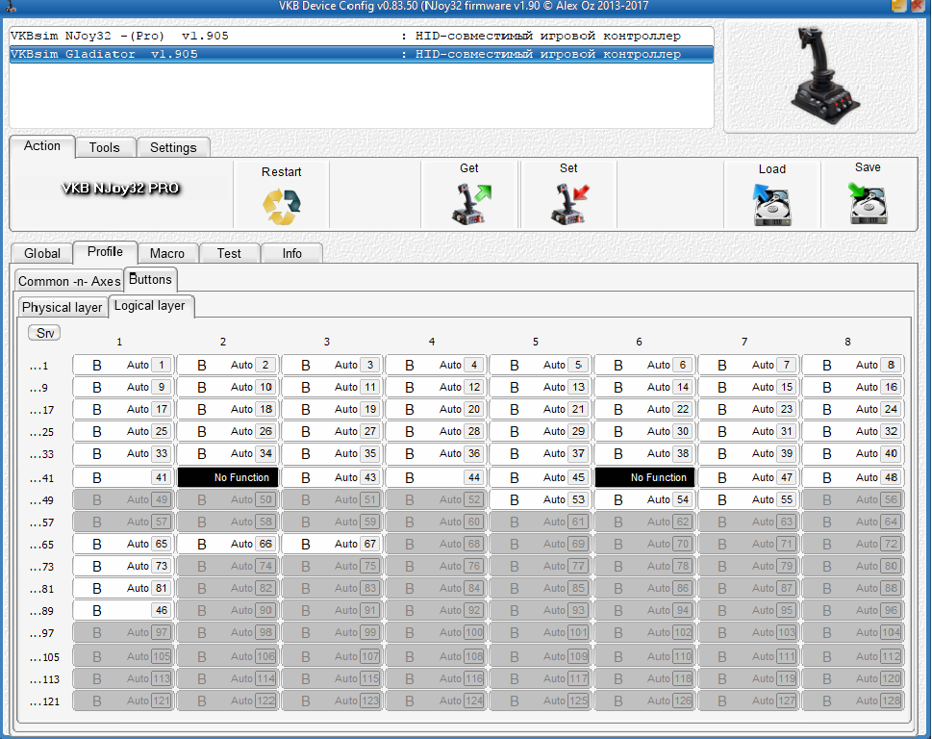Click logical button cell Auto 1
The width and height of the screenshot is (932, 739).
[x=123, y=365]
